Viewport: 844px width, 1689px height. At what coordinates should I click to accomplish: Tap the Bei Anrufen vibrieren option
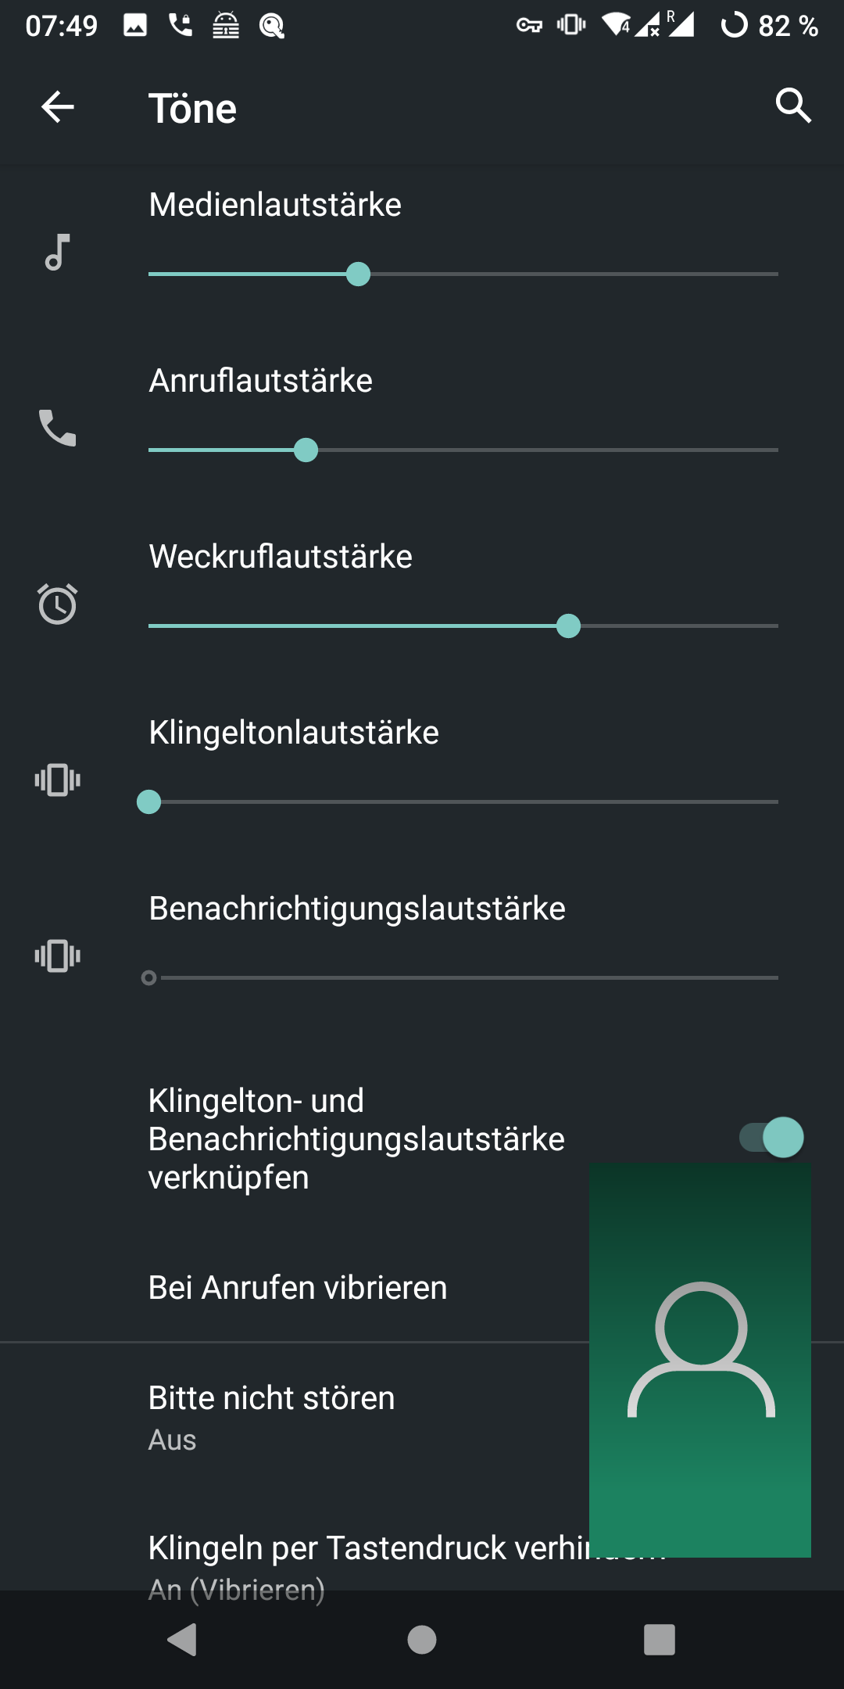pos(298,1288)
